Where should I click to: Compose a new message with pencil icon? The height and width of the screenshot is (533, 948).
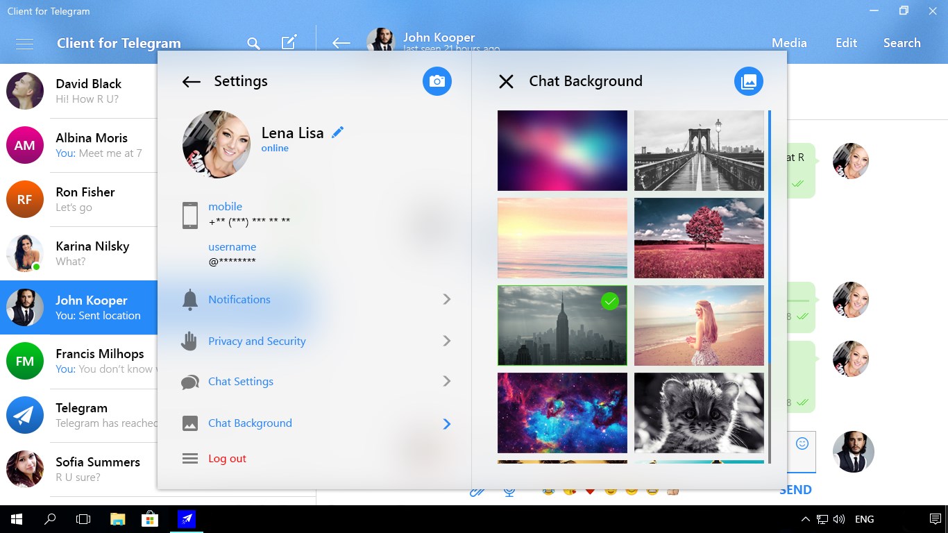pyautogui.click(x=289, y=42)
